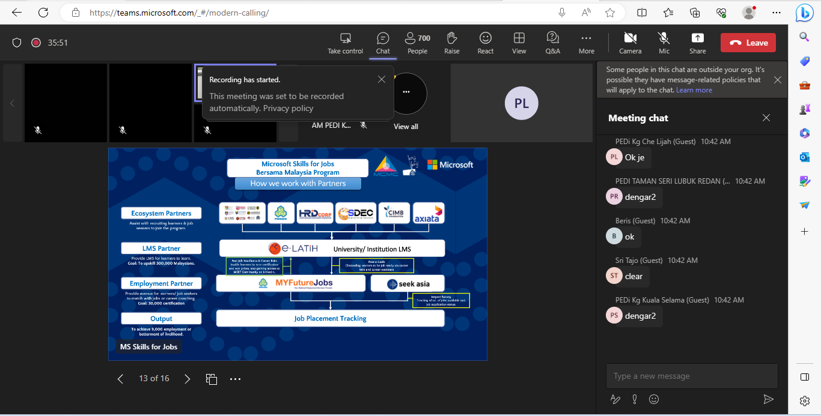Open the Take control option

pos(345,43)
